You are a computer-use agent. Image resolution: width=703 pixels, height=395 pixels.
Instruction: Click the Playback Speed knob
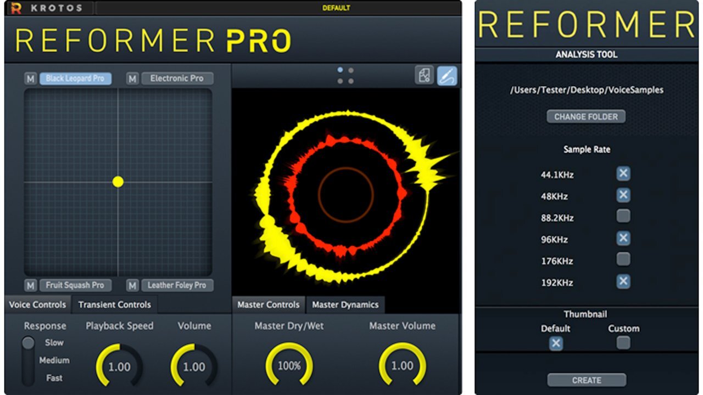tap(119, 366)
